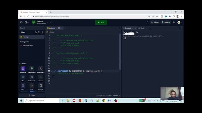202x113 pixels.
Task: Open the user avatar account dropdown
Action: coord(180,22)
